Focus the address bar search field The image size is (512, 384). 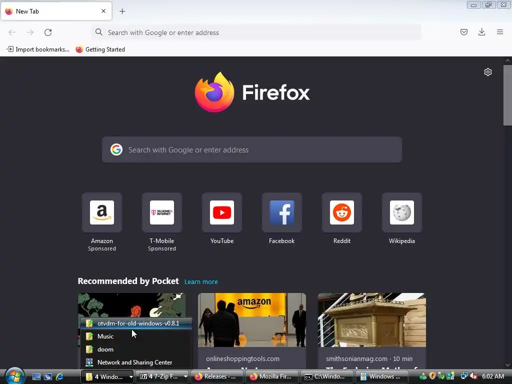pos(256,32)
